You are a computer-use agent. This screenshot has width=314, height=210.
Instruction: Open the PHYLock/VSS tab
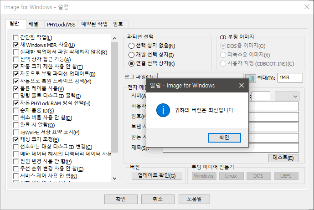[61, 25]
